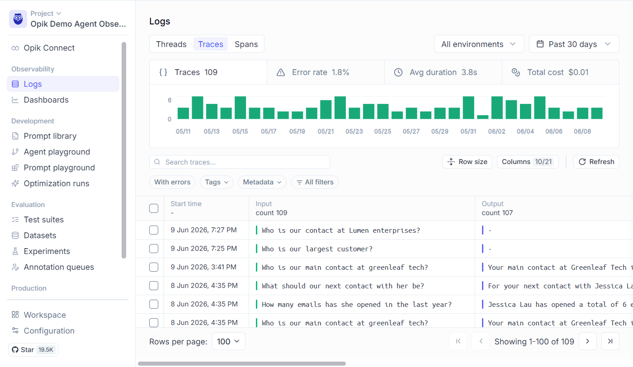Open the All filters panel
The height and width of the screenshot is (367, 633).
point(315,182)
